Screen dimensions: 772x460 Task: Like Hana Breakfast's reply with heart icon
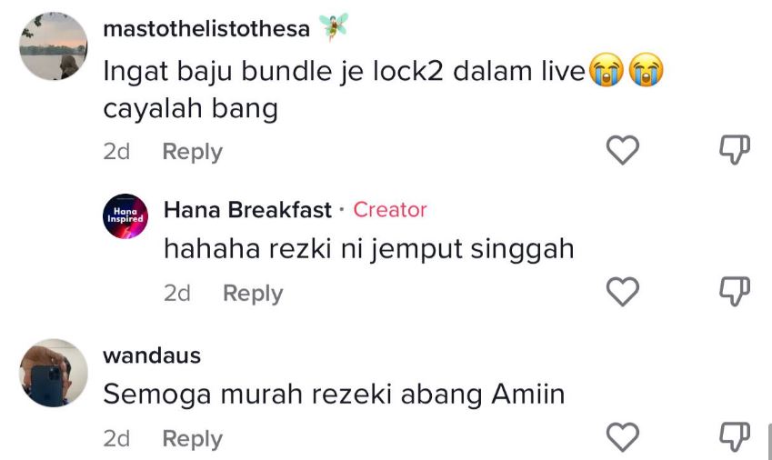pyautogui.click(x=622, y=291)
